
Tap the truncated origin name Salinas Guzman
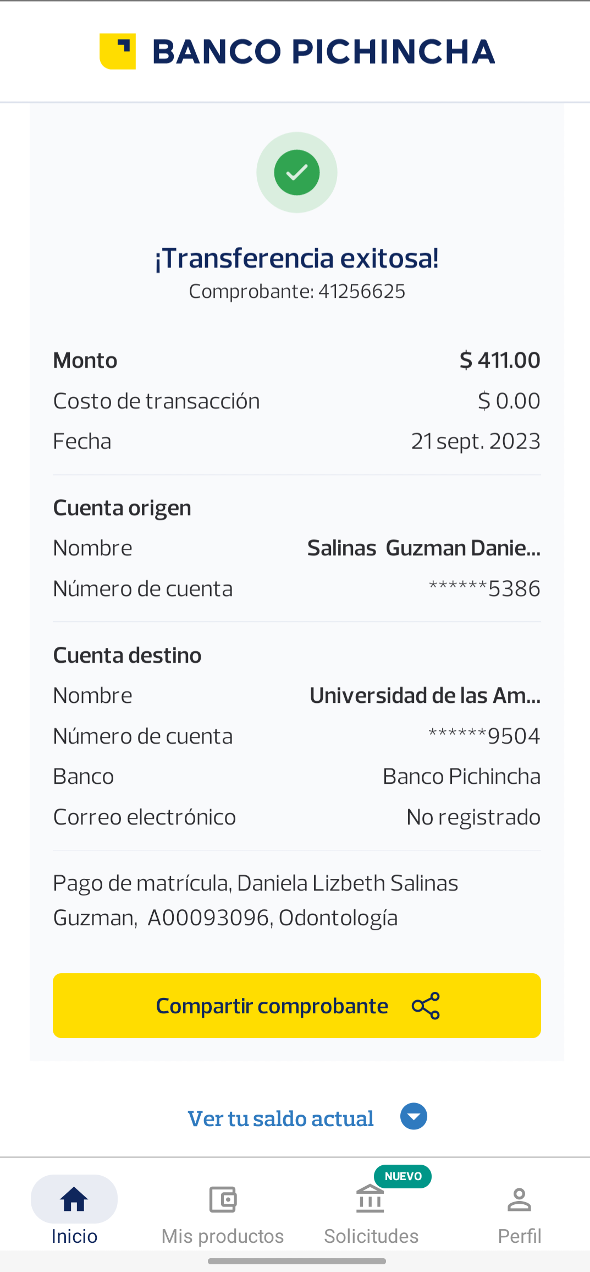423,548
